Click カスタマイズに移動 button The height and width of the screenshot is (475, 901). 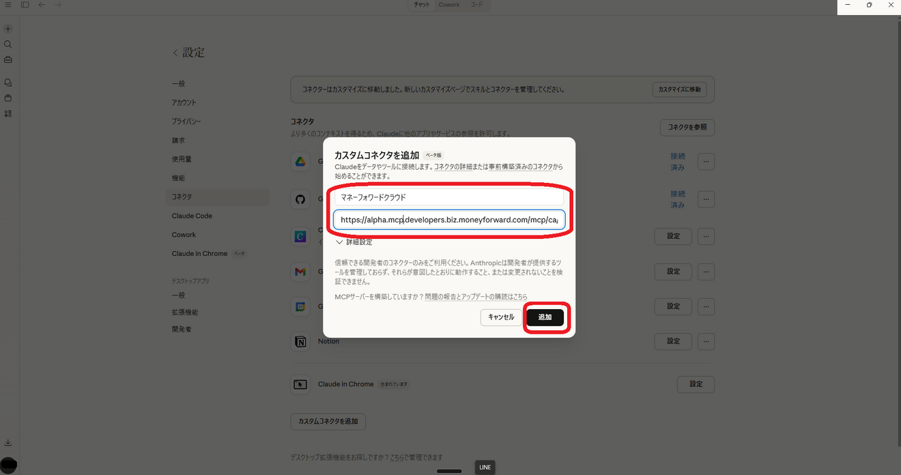pyautogui.click(x=679, y=89)
